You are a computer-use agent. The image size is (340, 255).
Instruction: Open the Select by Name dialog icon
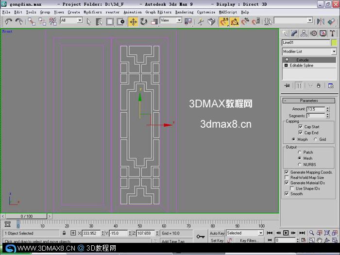tap(99, 22)
